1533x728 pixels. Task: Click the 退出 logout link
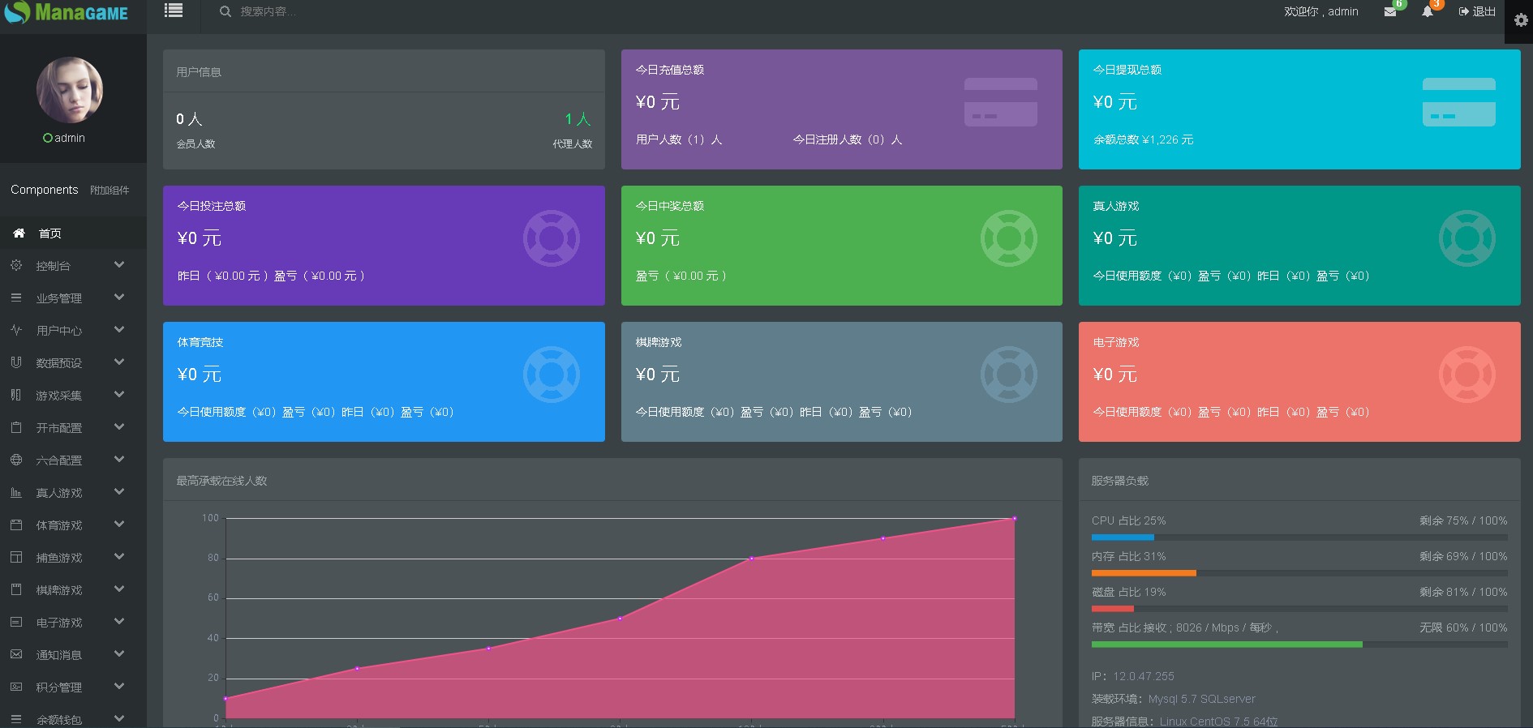click(1477, 12)
